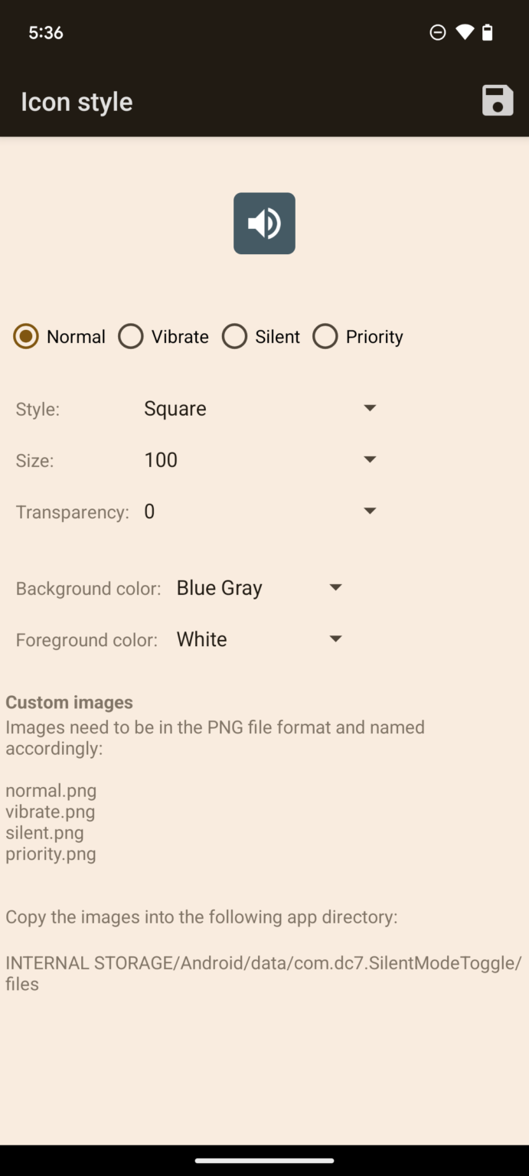The height and width of the screenshot is (1176, 529).
Task: Open the Transparency dropdown arrow
Action: click(370, 511)
